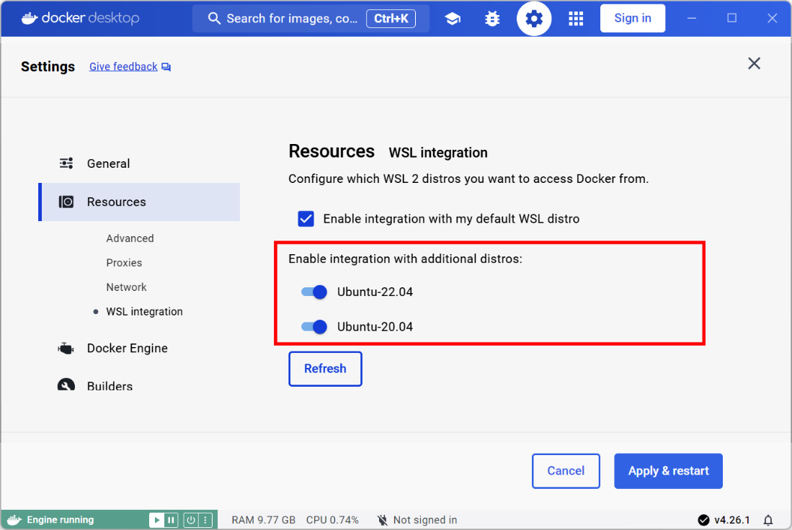792x530 pixels.
Task: Click the General sliders icon
Action: (66, 163)
